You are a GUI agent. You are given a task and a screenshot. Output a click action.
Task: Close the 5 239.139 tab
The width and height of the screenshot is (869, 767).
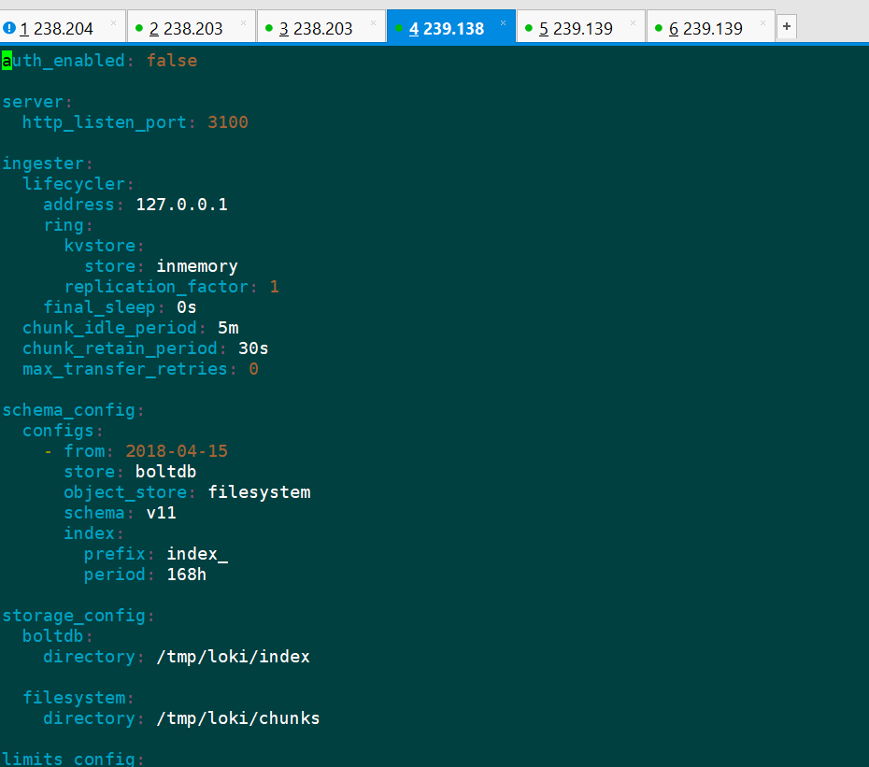pos(633,22)
